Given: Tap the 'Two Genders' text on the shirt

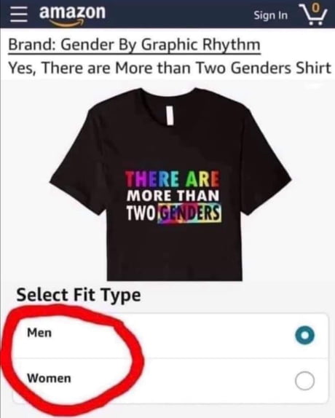Looking at the screenshot, I should click(x=174, y=213).
